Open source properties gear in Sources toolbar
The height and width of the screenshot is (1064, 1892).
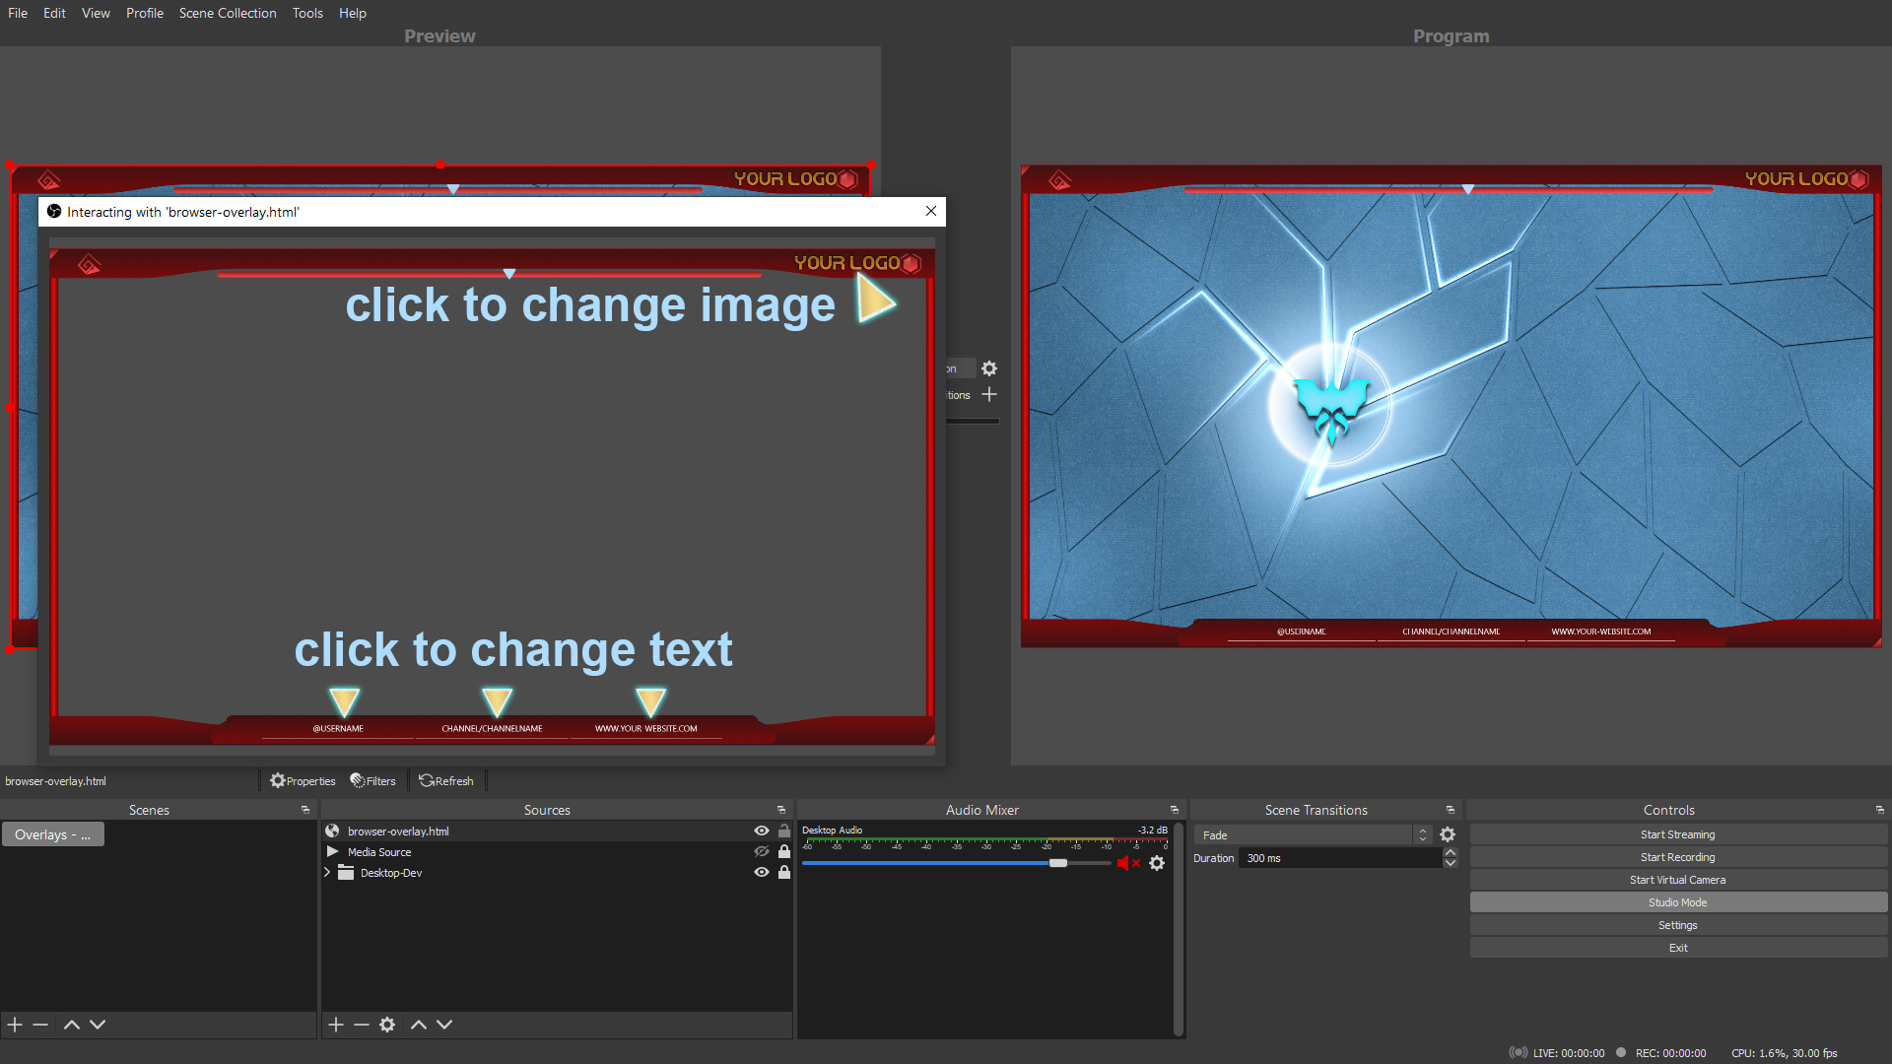click(x=387, y=1025)
